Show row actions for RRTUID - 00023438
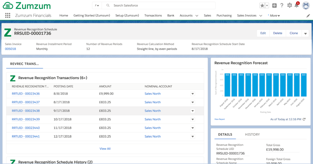This screenshot has height=164, width=313. pyautogui.click(x=193, y=111)
